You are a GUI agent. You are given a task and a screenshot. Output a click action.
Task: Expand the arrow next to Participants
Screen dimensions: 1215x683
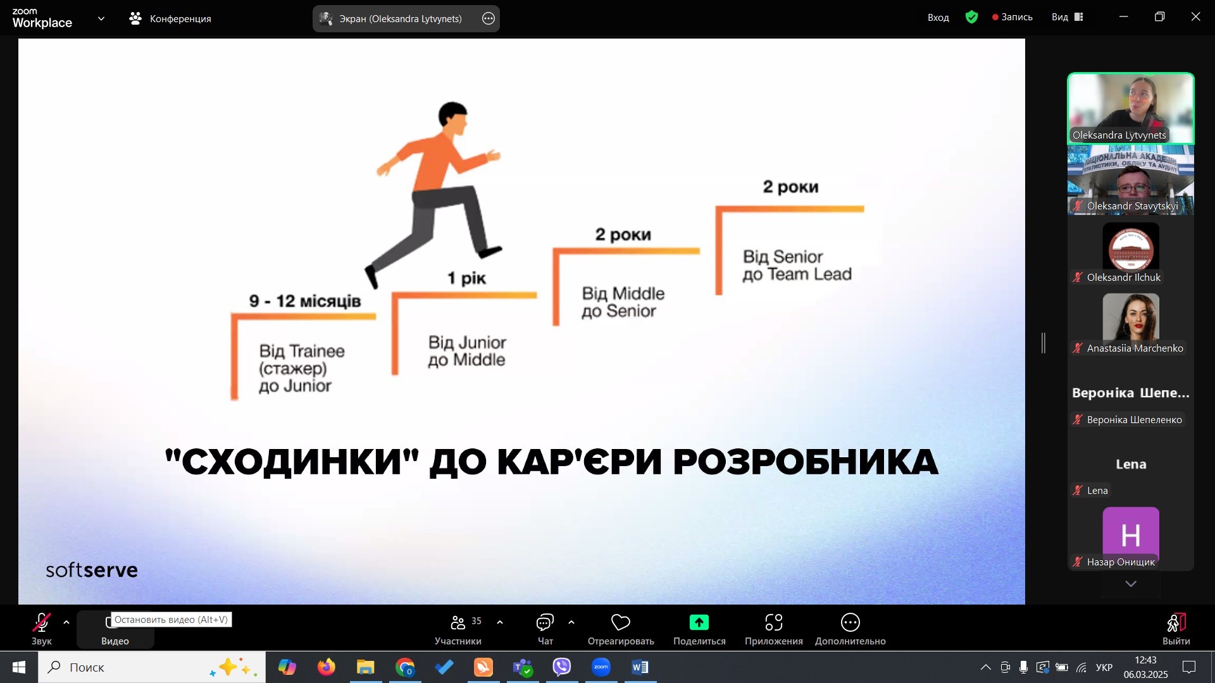(500, 623)
